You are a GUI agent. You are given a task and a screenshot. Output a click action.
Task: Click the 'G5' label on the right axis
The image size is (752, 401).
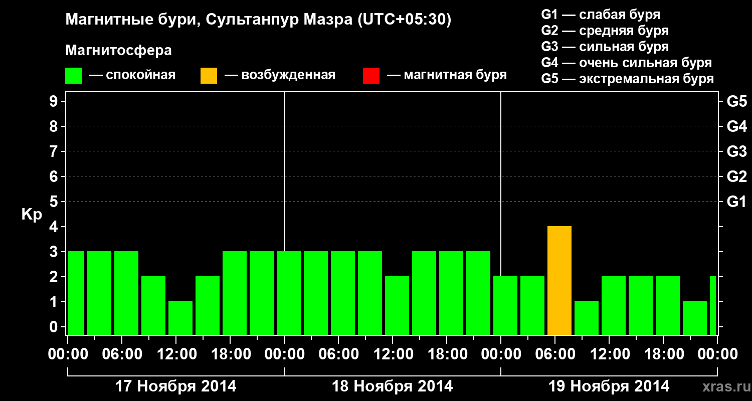[737, 101]
